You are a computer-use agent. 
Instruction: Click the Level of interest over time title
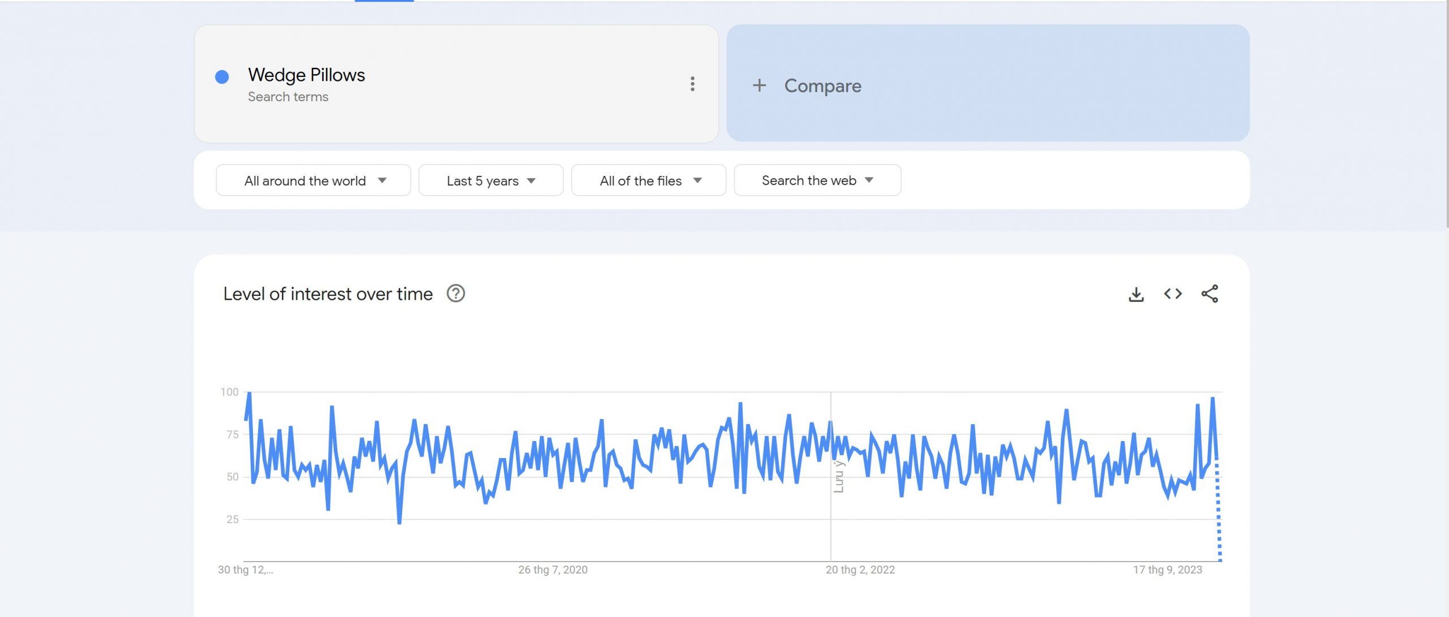(x=328, y=294)
